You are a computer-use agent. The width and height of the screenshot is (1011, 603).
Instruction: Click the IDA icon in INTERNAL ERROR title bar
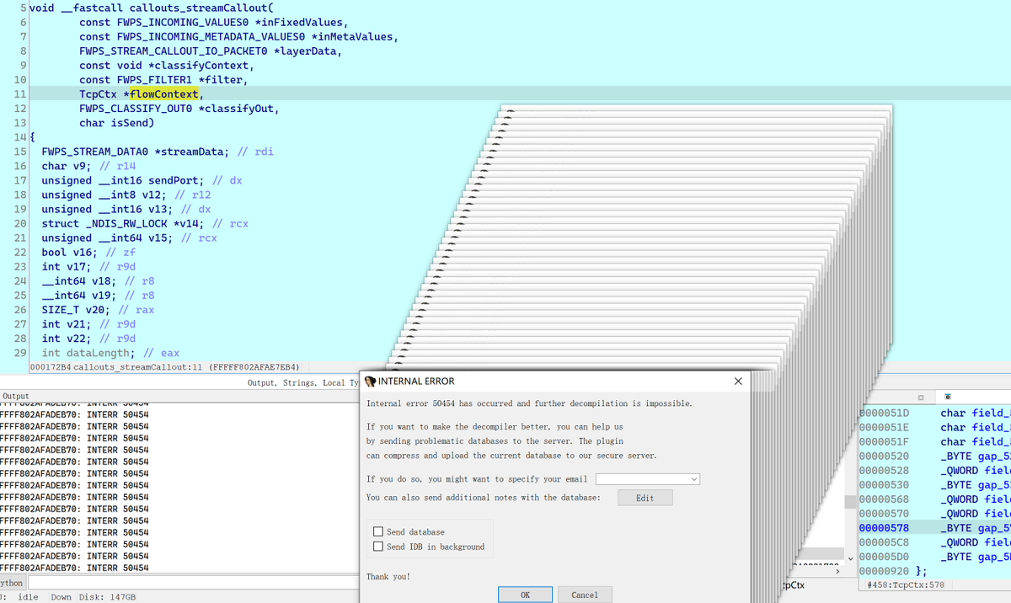point(370,382)
